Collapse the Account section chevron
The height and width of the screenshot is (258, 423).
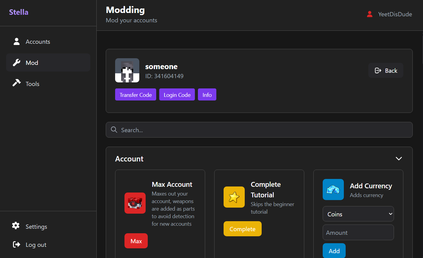399,159
